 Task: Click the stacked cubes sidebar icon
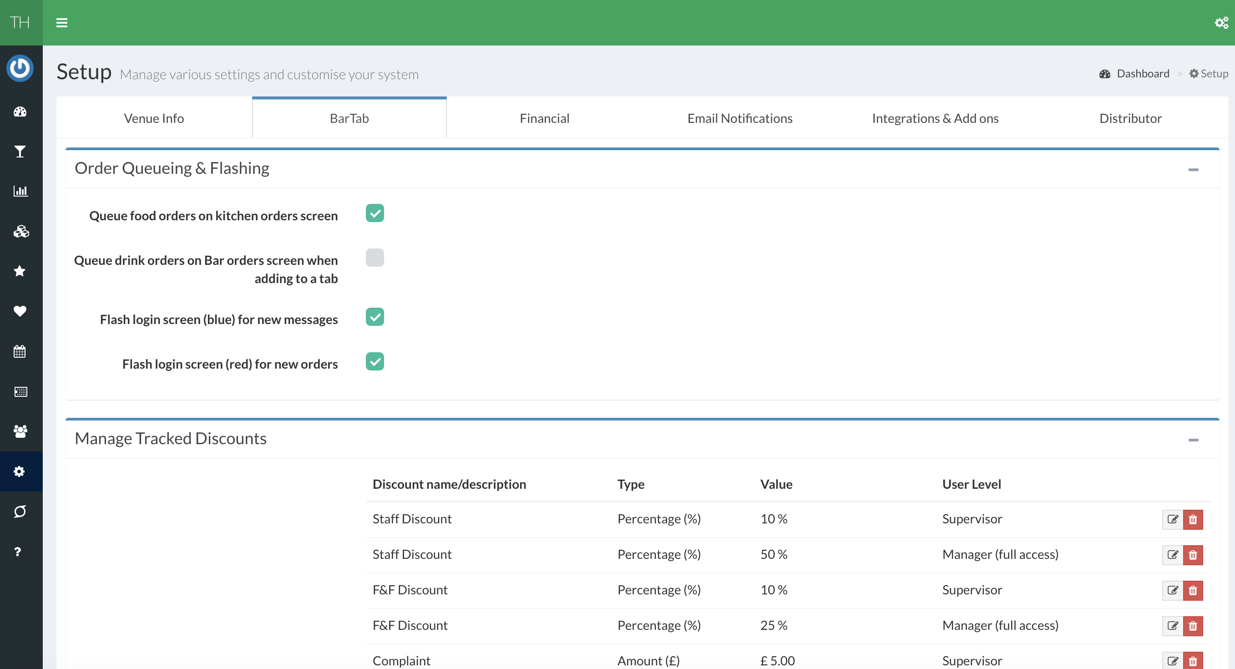point(20,232)
